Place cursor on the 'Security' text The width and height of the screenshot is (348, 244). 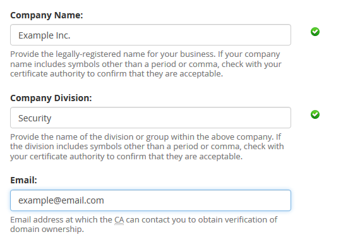coord(35,118)
